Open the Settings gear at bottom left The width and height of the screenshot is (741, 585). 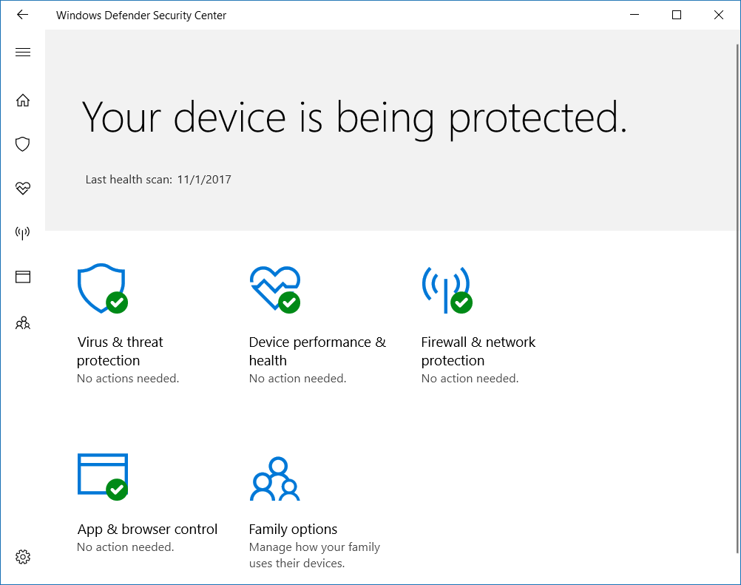point(23,556)
